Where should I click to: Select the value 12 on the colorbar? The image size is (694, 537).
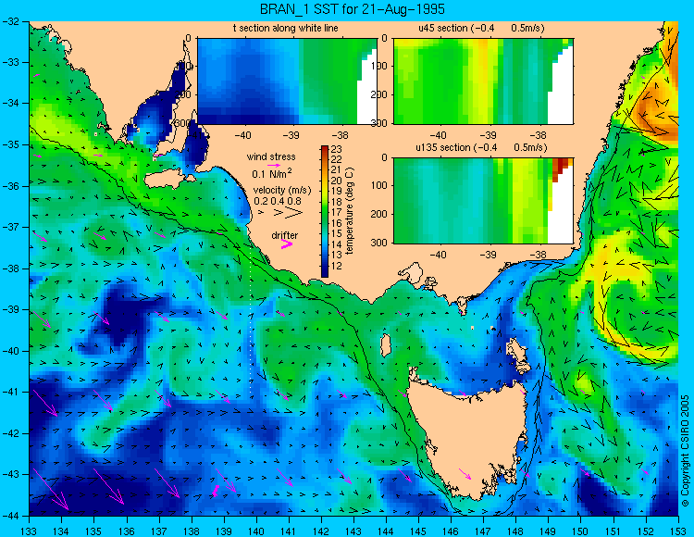(337, 266)
